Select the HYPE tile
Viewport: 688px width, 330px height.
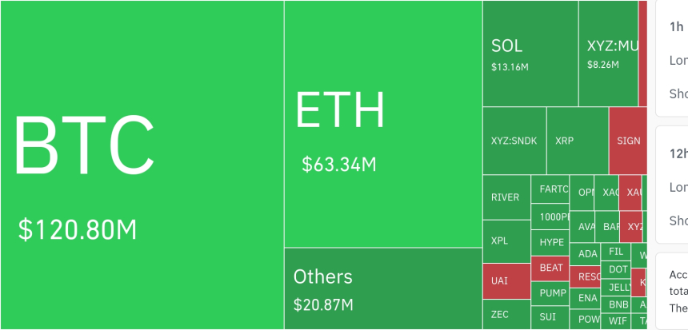point(551,242)
